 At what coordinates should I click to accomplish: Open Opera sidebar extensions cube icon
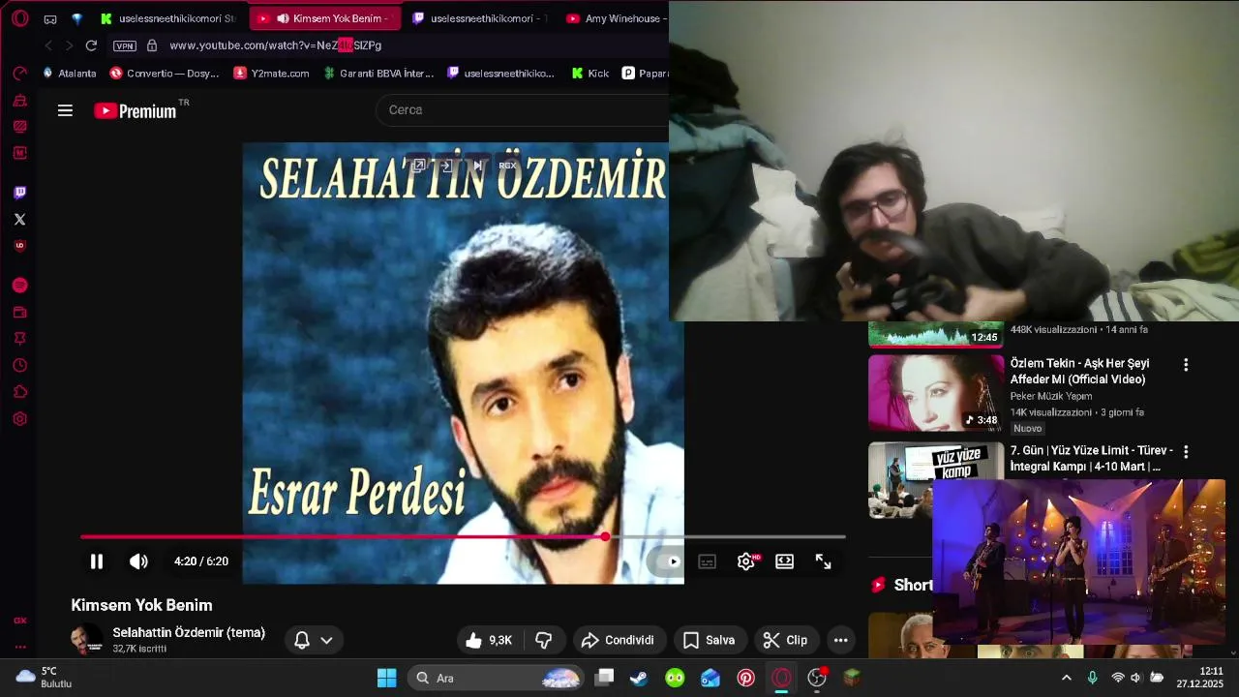click(19, 392)
